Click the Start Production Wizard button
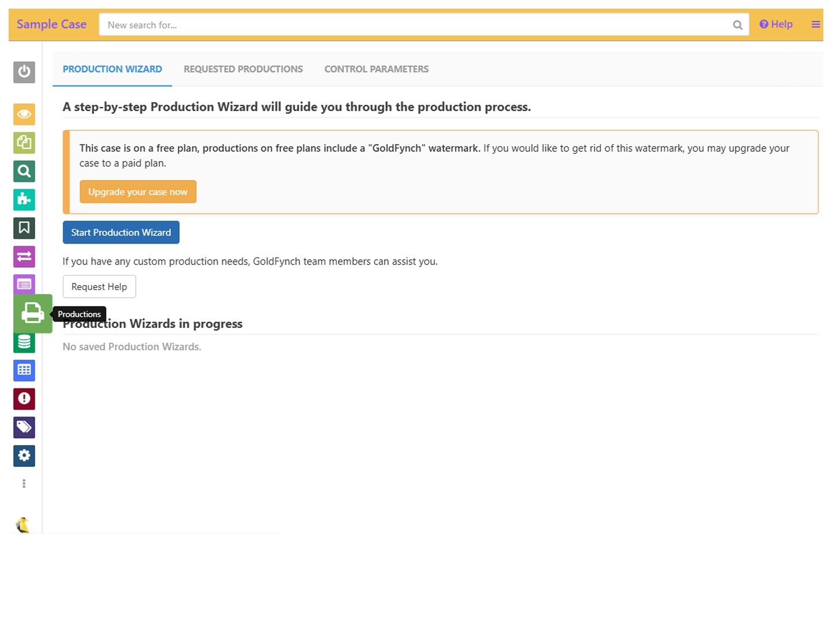The height and width of the screenshot is (628, 832). 121,233
